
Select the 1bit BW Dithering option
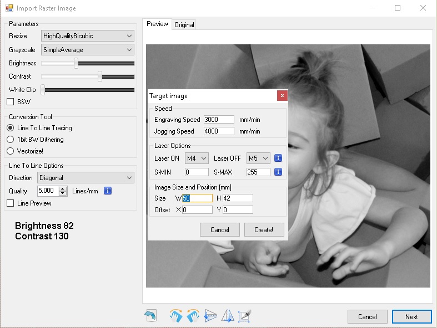point(11,140)
